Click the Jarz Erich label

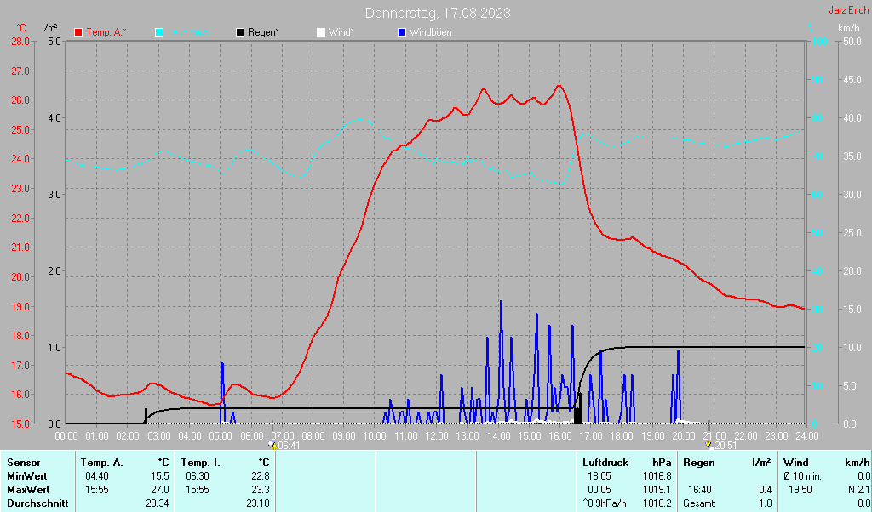tap(848, 10)
